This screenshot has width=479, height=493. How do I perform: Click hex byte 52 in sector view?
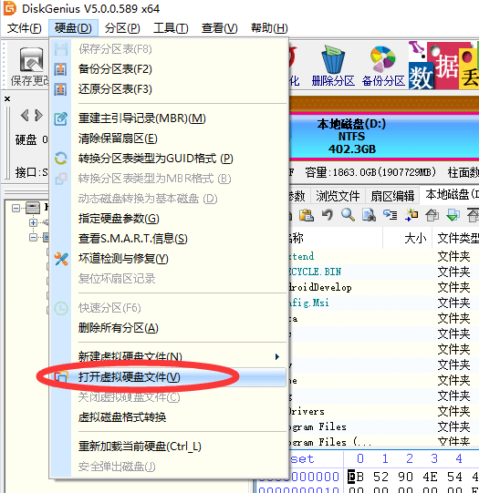coord(380,477)
